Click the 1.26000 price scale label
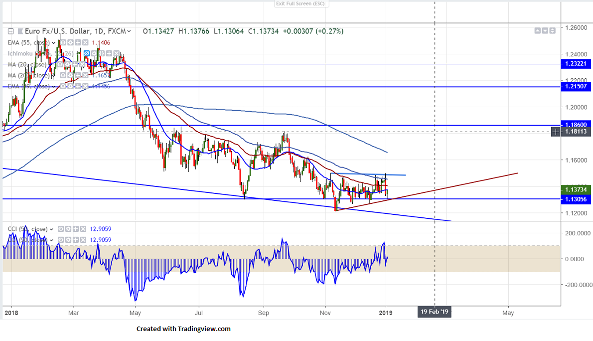The width and height of the screenshot is (593, 341). pyautogui.click(x=576, y=27)
